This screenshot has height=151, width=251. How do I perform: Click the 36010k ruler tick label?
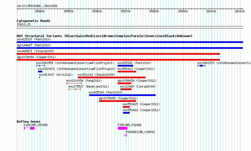click(x=240, y=11)
